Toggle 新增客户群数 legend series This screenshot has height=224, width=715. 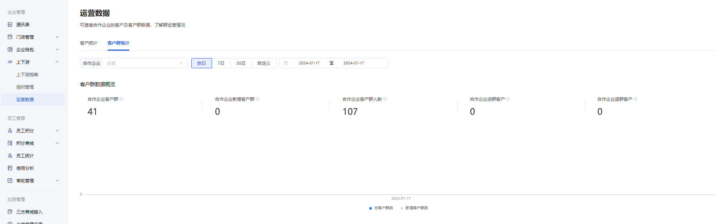click(x=414, y=208)
